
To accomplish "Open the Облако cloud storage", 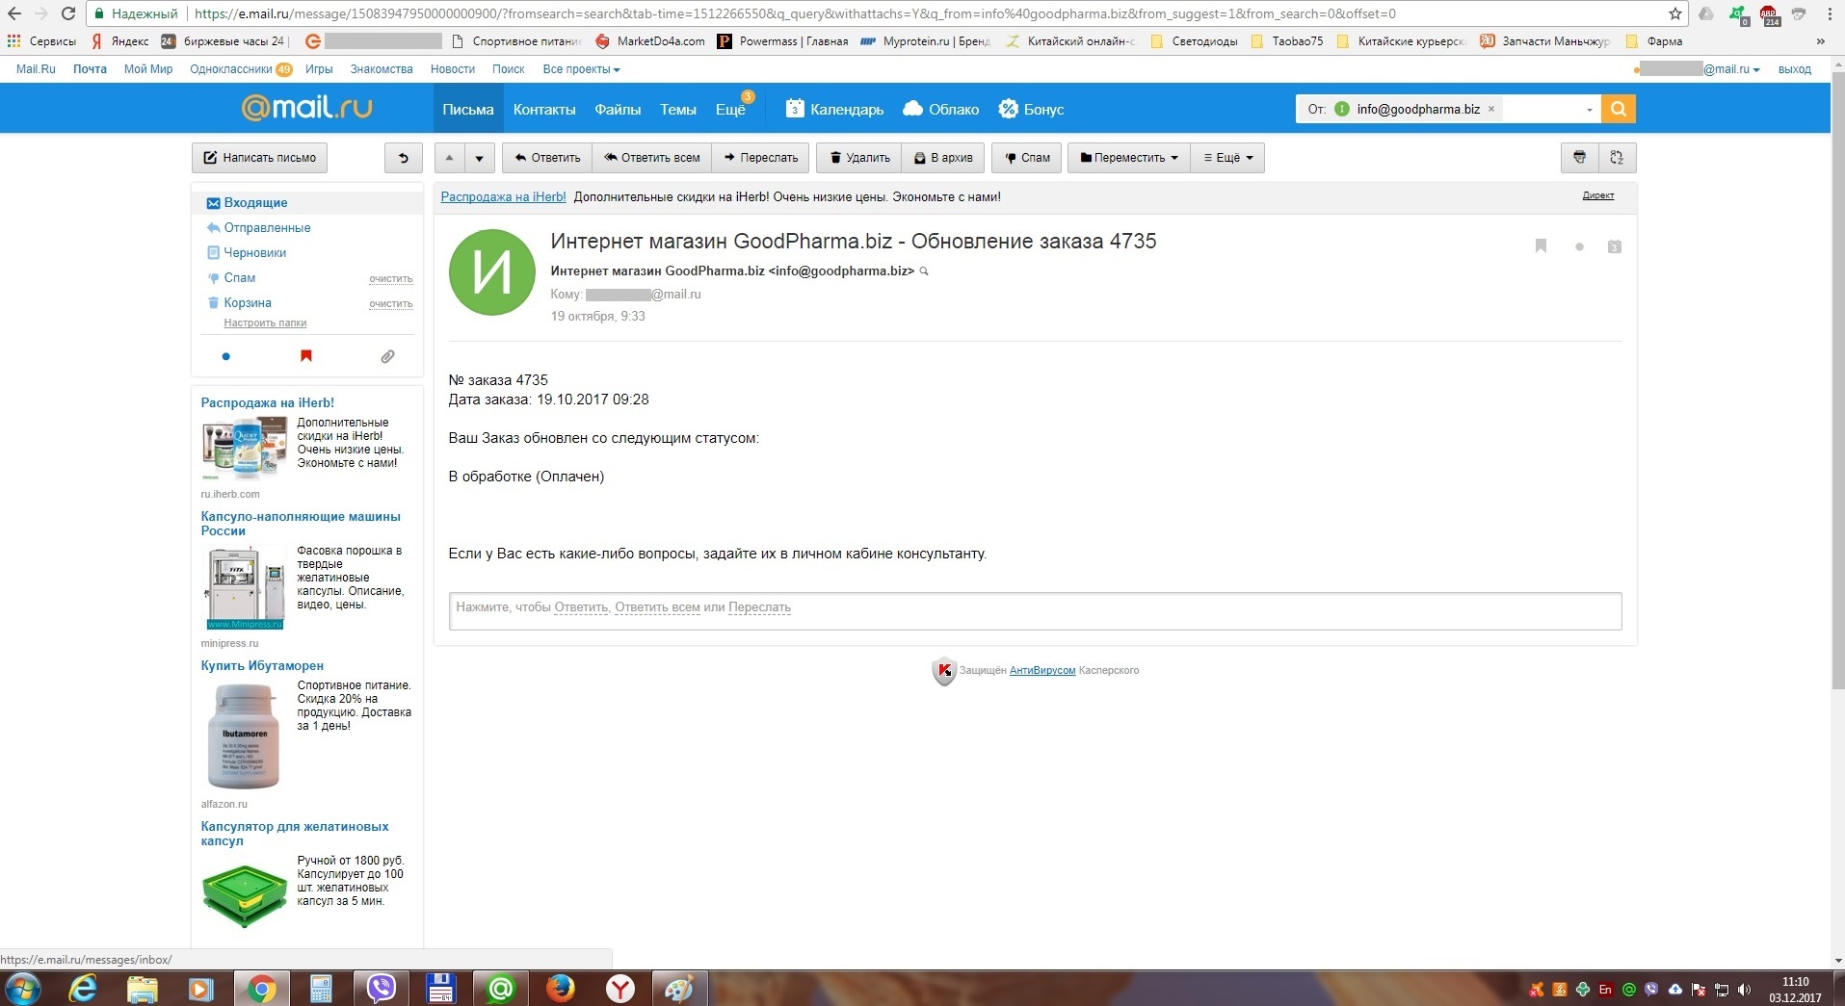I will pyautogui.click(x=940, y=110).
